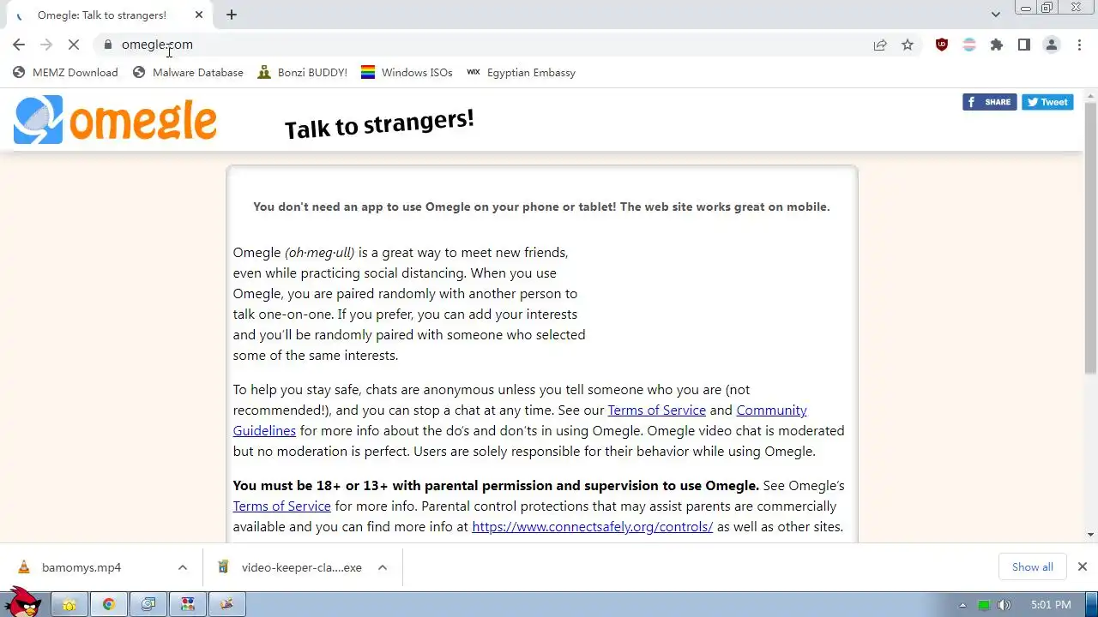1098x617 pixels.
Task: Open the uBlock Origin extension
Action: coord(942,45)
